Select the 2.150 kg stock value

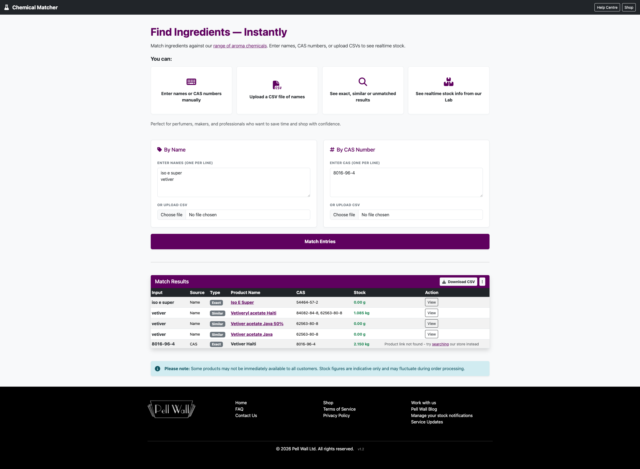361,344
